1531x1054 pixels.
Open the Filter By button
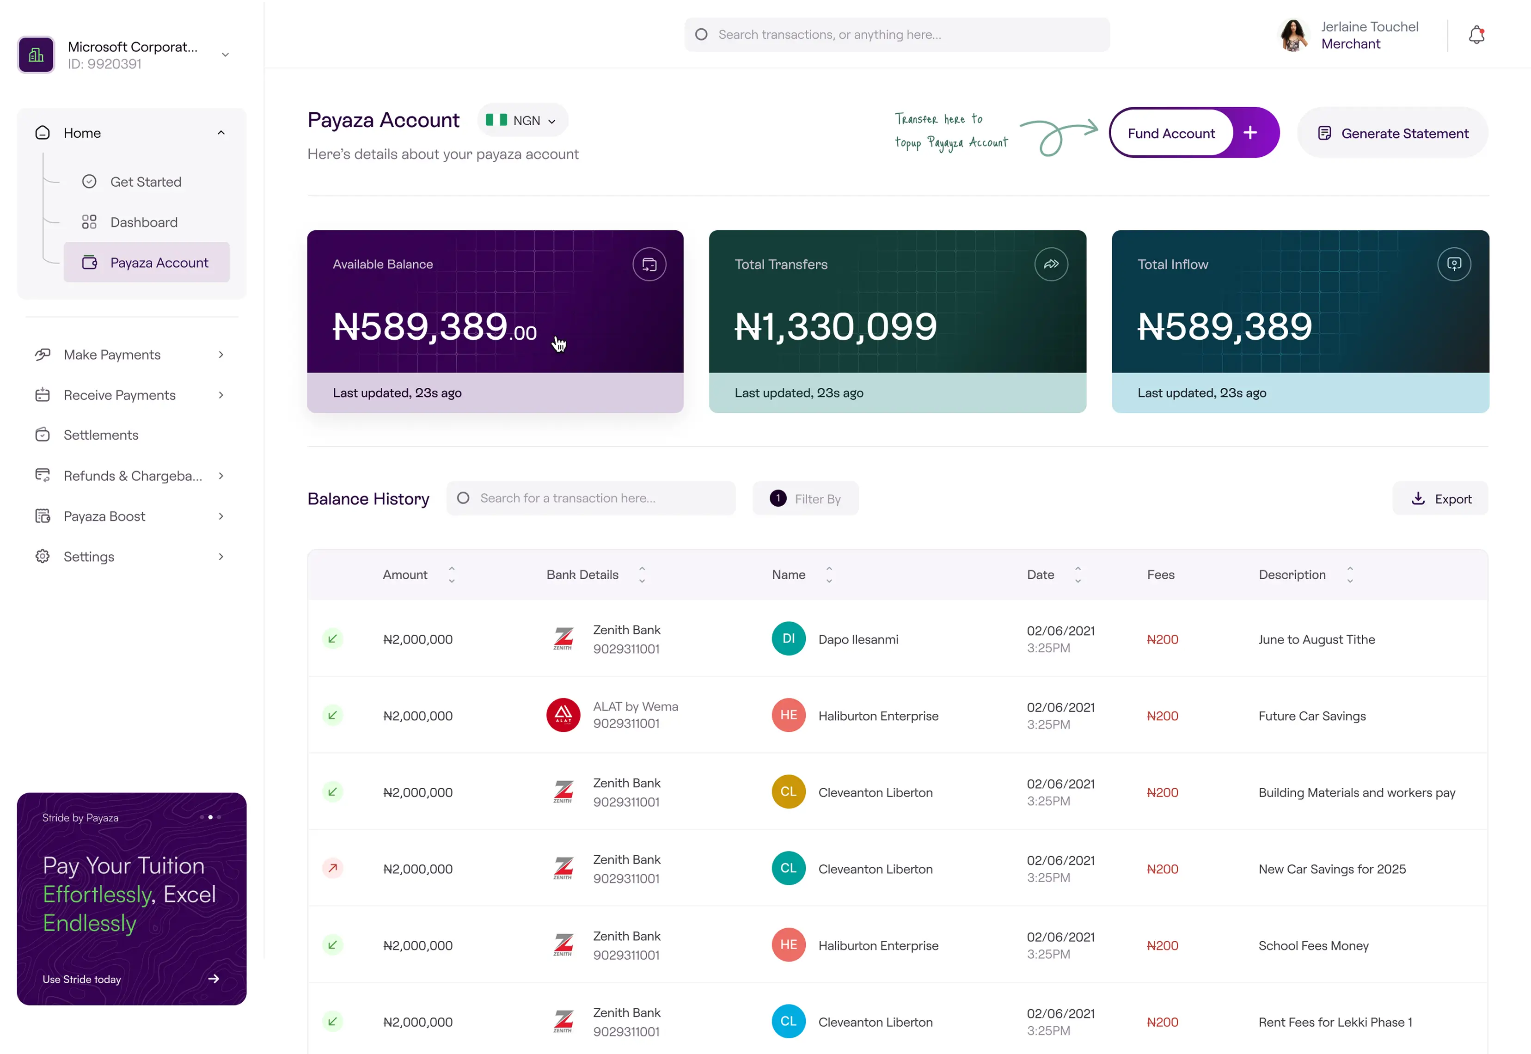(x=805, y=499)
